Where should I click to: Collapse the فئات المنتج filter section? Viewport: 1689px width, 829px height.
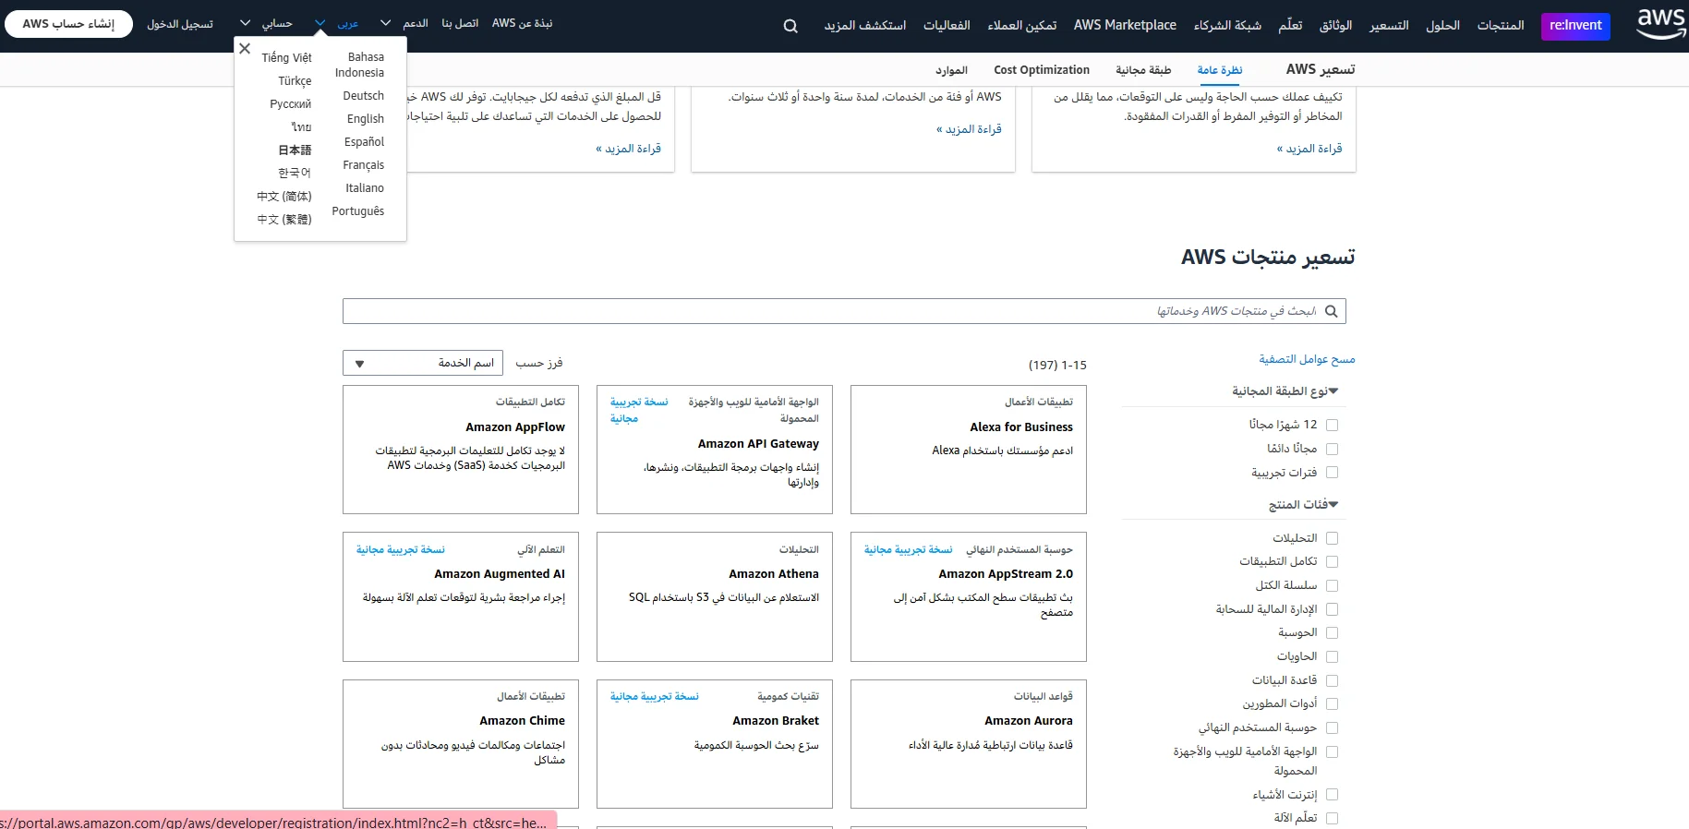coord(1303,505)
